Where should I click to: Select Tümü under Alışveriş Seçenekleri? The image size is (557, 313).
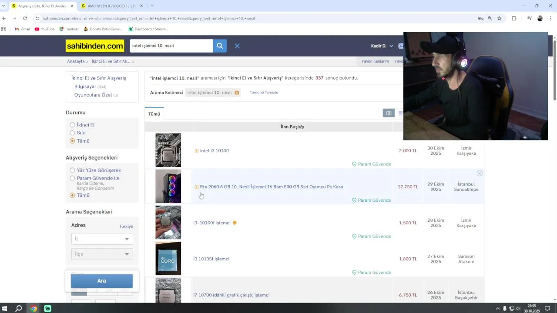click(x=73, y=195)
